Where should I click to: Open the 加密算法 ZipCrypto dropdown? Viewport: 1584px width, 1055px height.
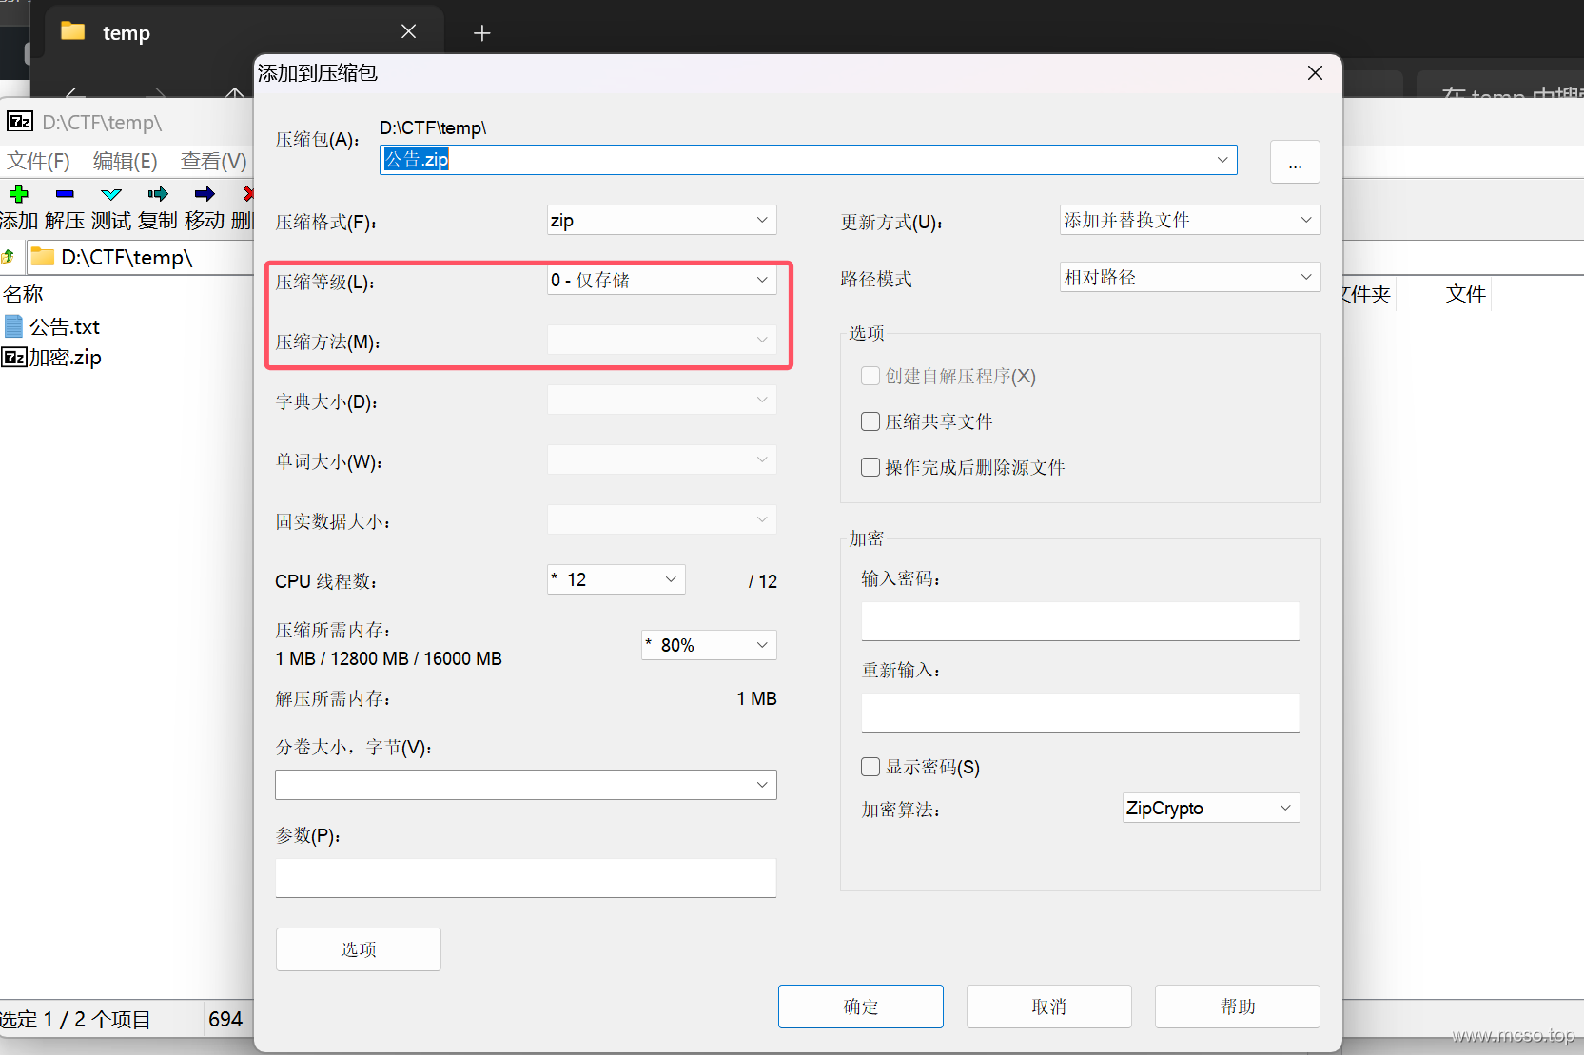coord(1211,808)
